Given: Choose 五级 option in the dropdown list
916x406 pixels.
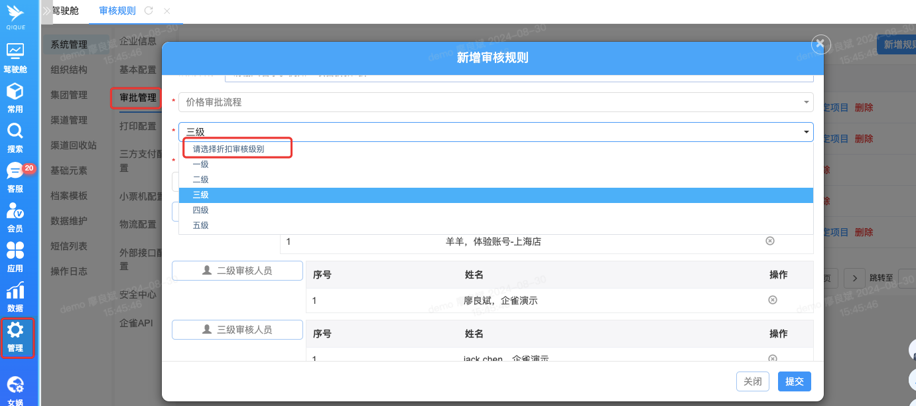Looking at the screenshot, I should click(201, 226).
